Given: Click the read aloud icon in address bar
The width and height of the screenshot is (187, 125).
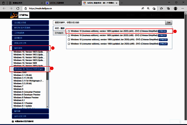Looking at the screenshot, I should point(143,9).
